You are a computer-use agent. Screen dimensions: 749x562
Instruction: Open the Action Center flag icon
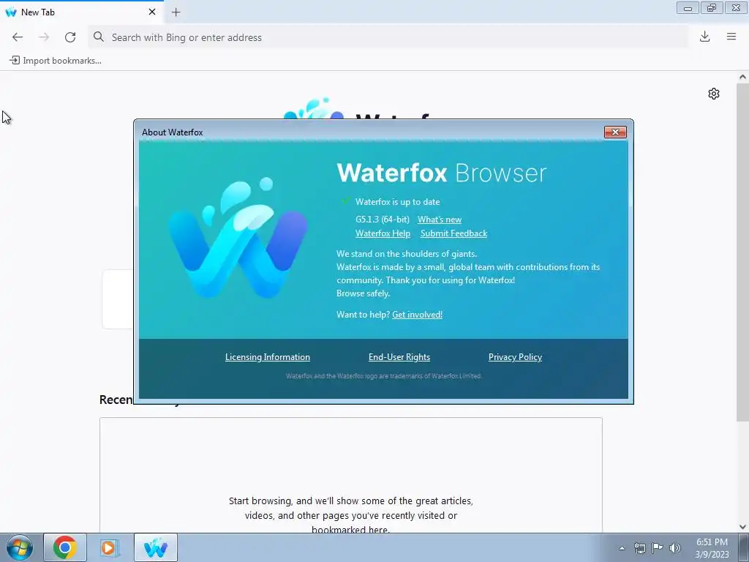pos(658,548)
